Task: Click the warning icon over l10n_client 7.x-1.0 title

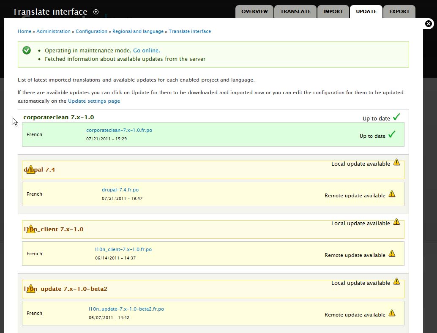Action: tap(31, 229)
